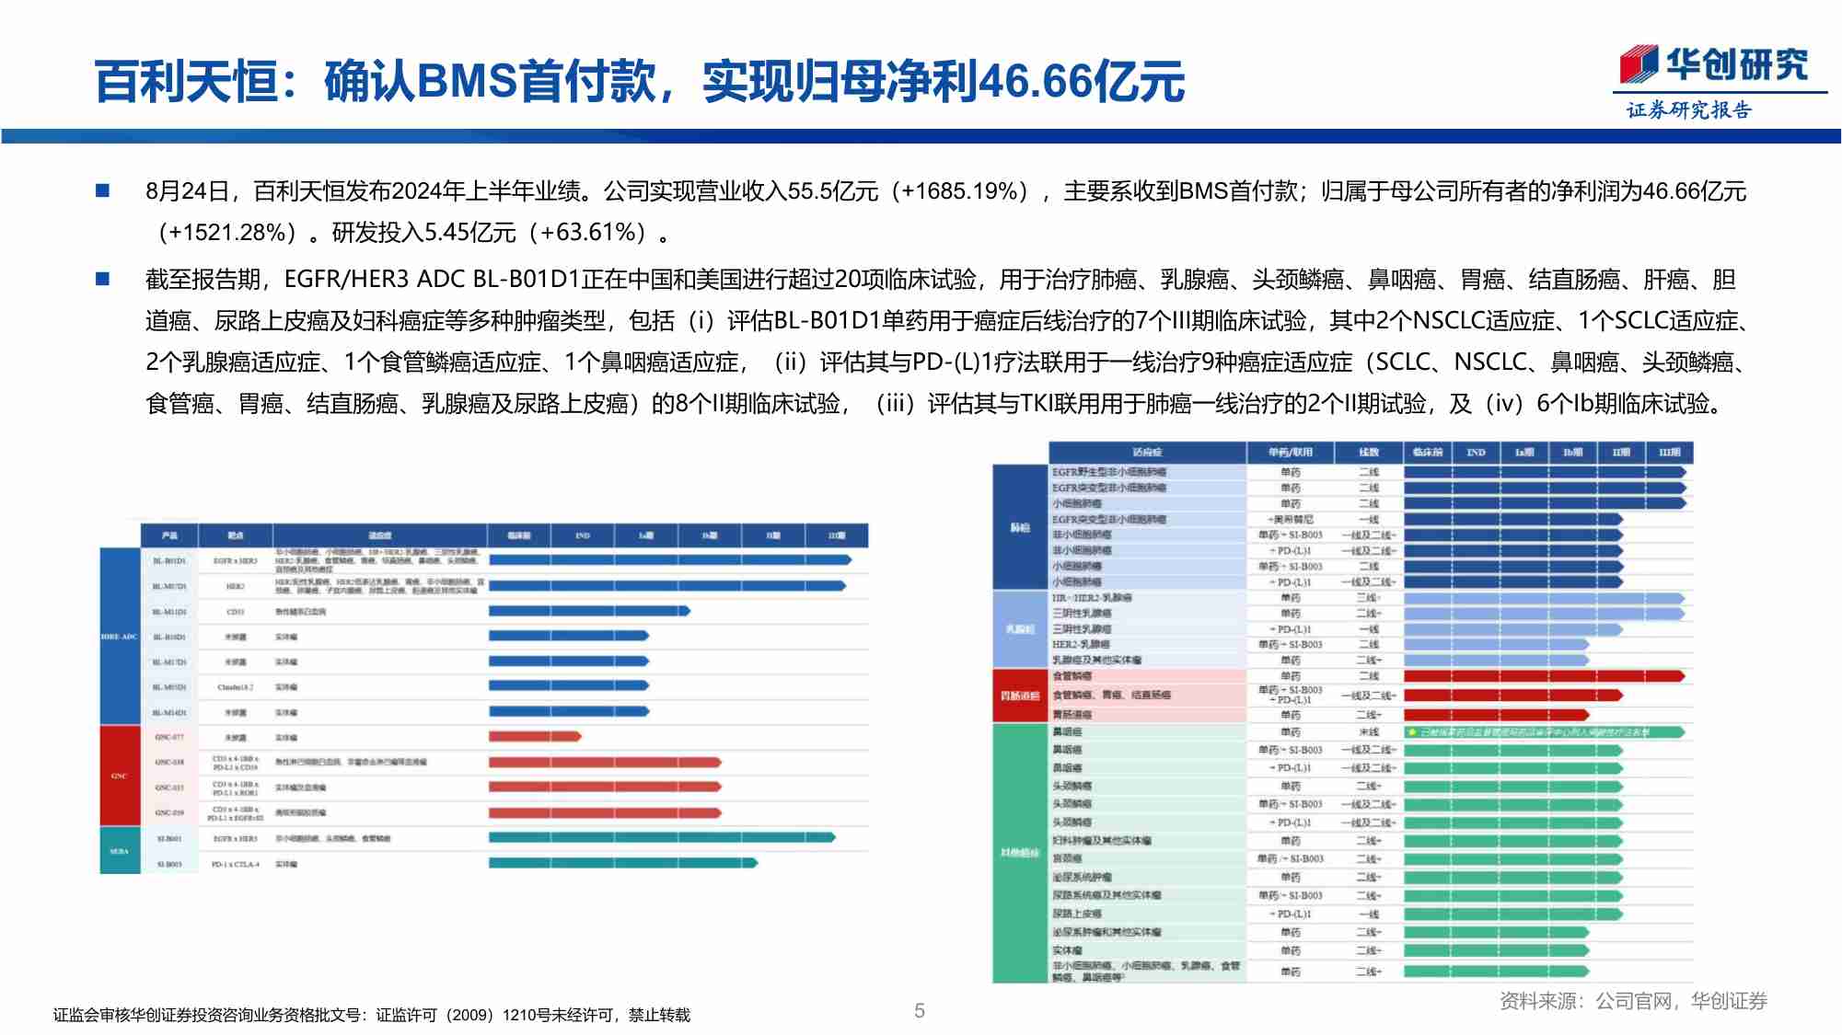Click the 食管鳞癌 full-length red progress bar

(1545, 676)
